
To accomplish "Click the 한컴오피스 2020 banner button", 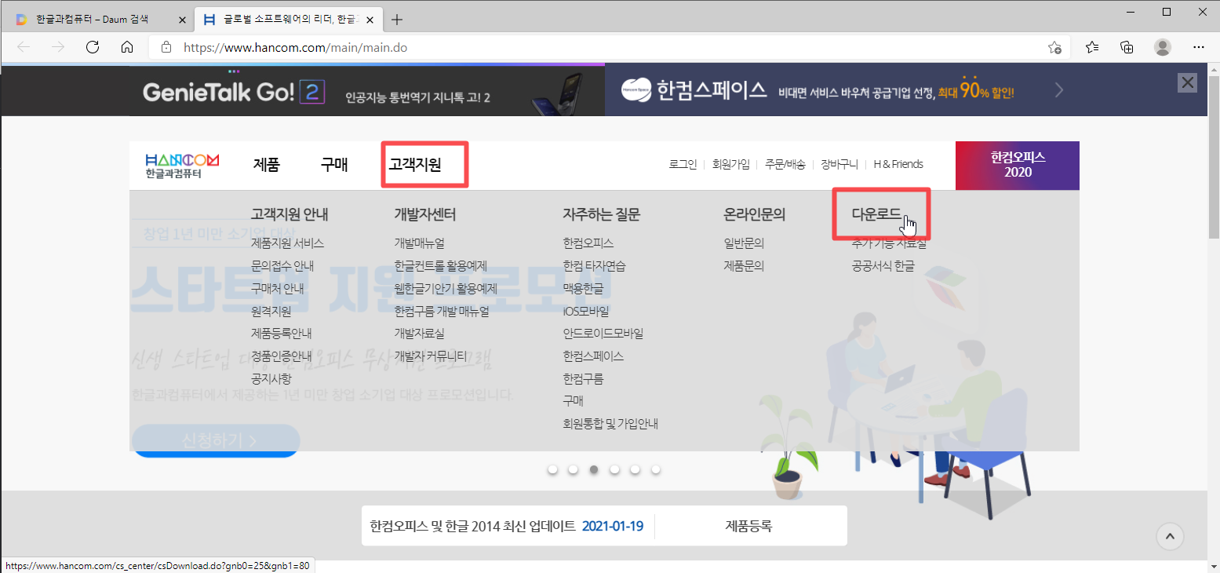I will [x=1018, y=166].
